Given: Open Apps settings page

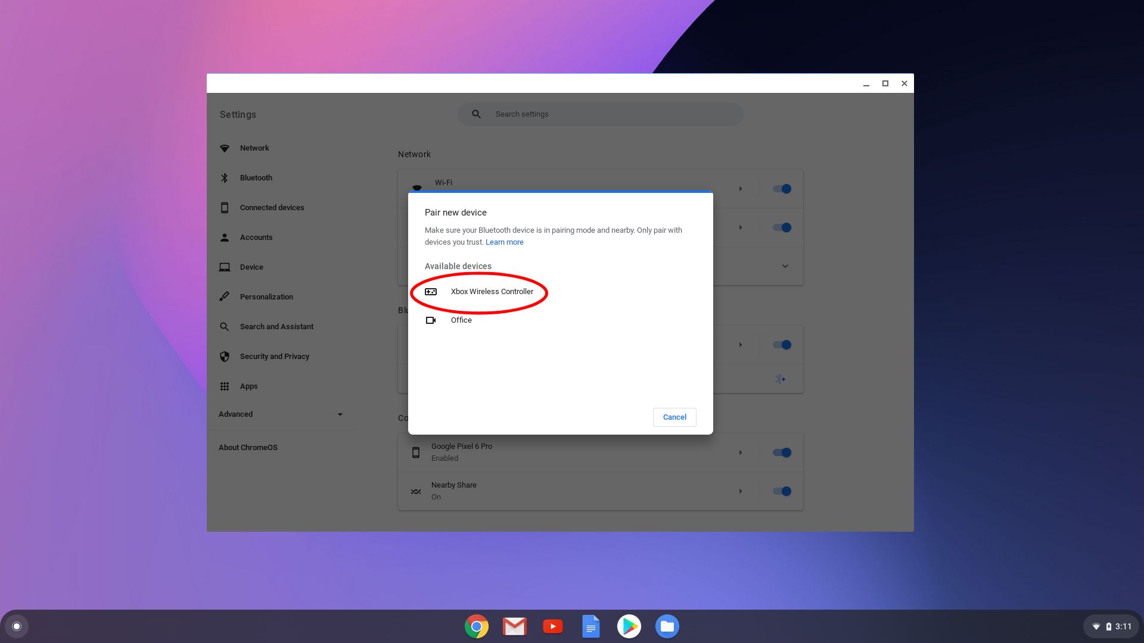Looking at the screenshot, I should click(x=248, y=386).
